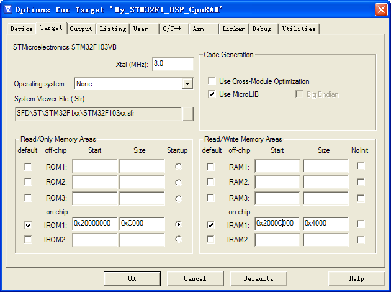
Task: Click the IROM2 Size field
Action: coord(142,240)
